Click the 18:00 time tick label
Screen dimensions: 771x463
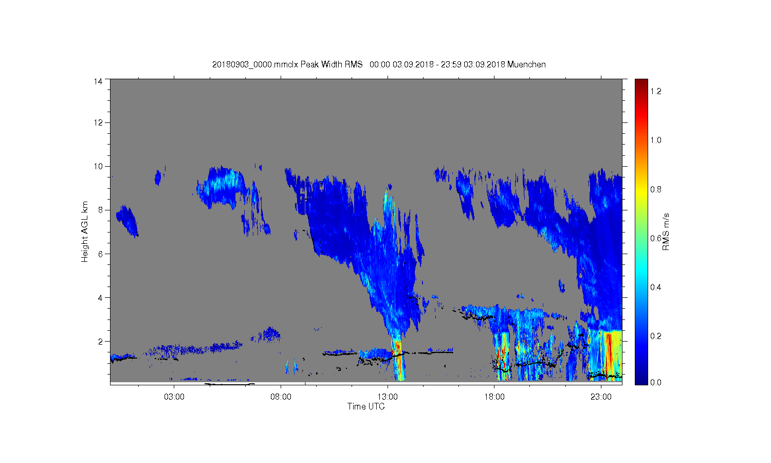pos(494,397)
